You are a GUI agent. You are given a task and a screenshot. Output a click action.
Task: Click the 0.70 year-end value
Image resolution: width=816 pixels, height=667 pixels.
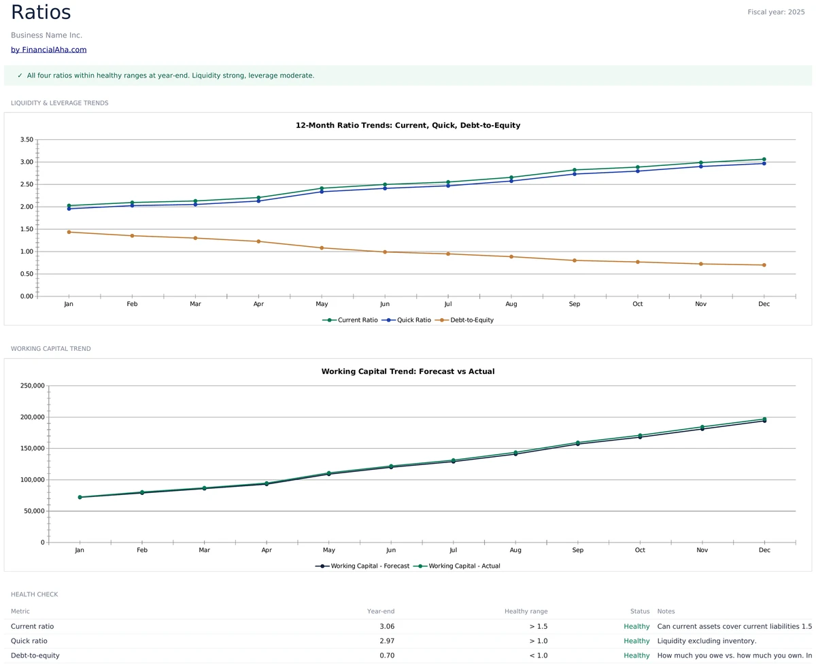point(387,656)
